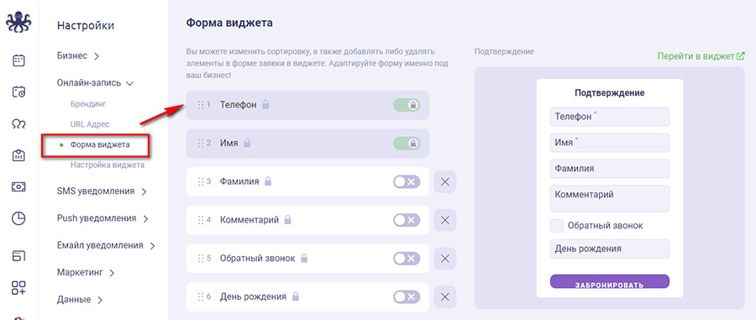
Task: Click the Форма виджета page heading
Action: [x=229, y=23]
